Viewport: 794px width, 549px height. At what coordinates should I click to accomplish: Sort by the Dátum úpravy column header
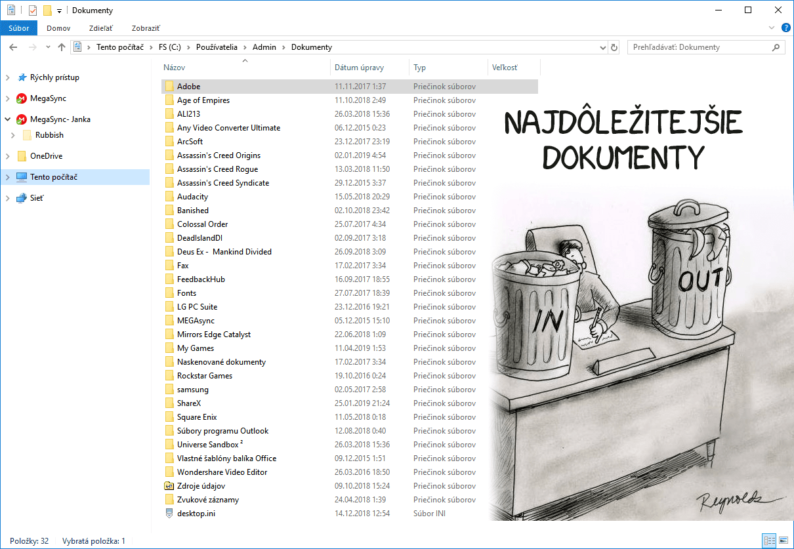click(359, 68)
